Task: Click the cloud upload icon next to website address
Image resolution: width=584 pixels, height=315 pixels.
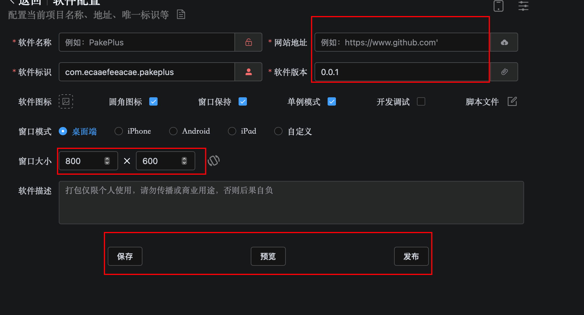Action: 504,42
